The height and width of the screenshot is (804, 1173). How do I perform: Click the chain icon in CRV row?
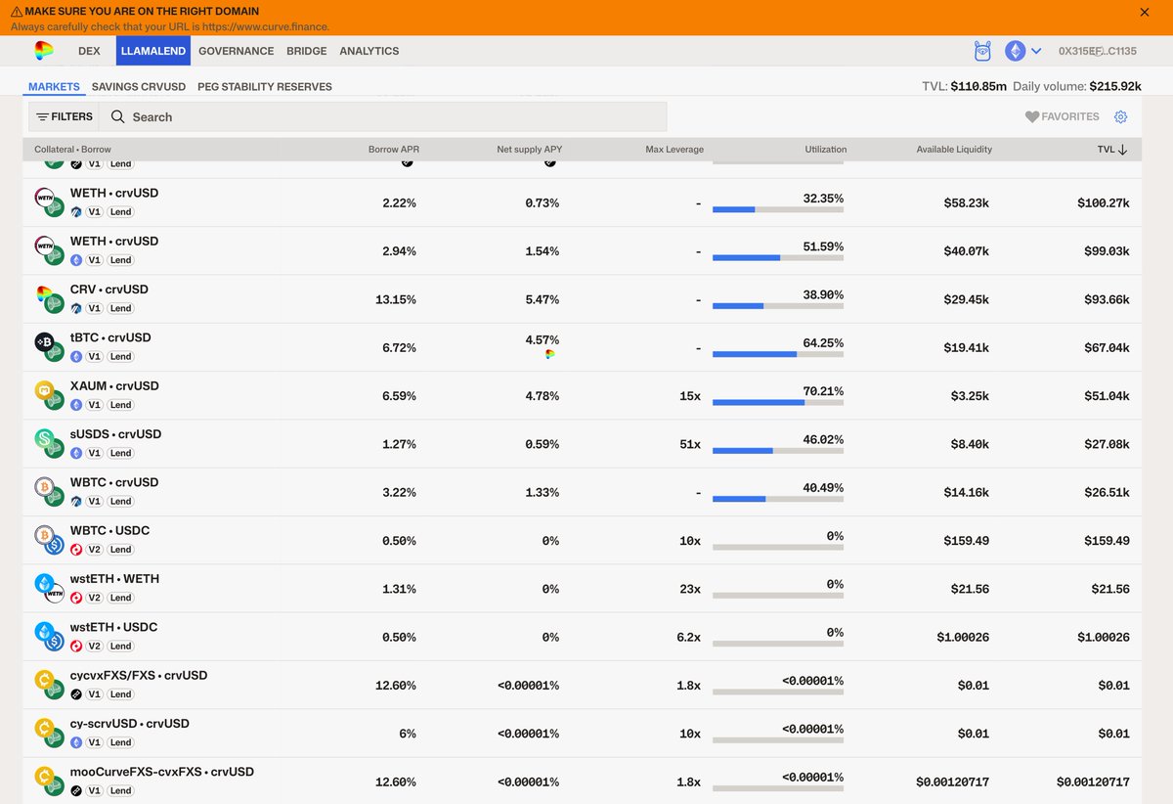click(x=76, y=308)
